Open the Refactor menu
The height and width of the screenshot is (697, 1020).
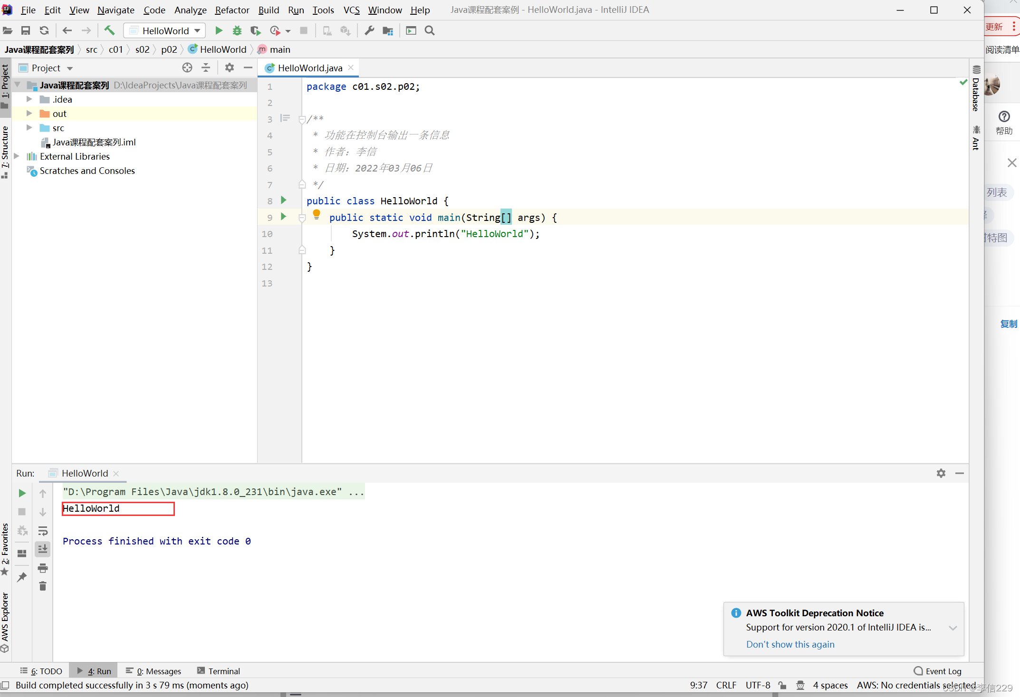click(x=232, y=10)
